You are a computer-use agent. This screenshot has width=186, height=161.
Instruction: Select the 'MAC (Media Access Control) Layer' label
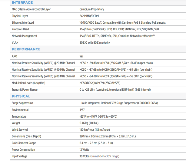coord(31,9)
